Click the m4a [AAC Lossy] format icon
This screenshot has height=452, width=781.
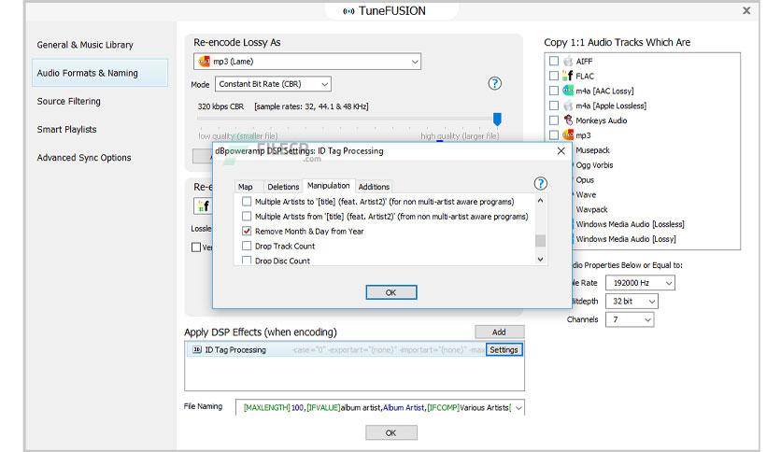point(568,91)
